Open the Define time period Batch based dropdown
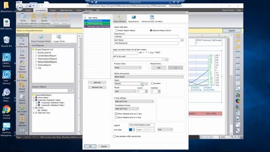This screenshot has width=270, height=152. tap(149, 77)
